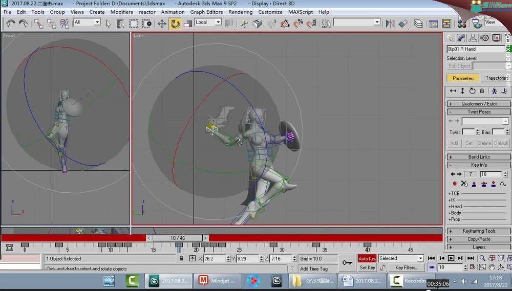The height and width of the screenshot is (291, 512).
Task: Switch to the Trajectories tab
Action: coord(496,78)
